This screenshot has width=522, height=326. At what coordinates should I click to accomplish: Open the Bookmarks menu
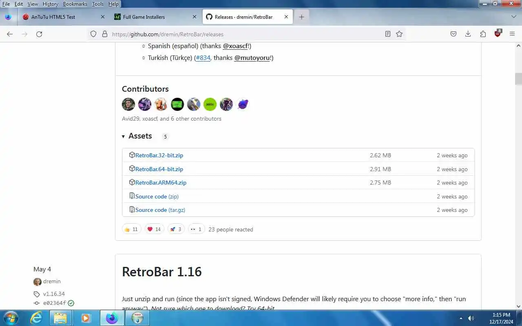coord(75,4)
